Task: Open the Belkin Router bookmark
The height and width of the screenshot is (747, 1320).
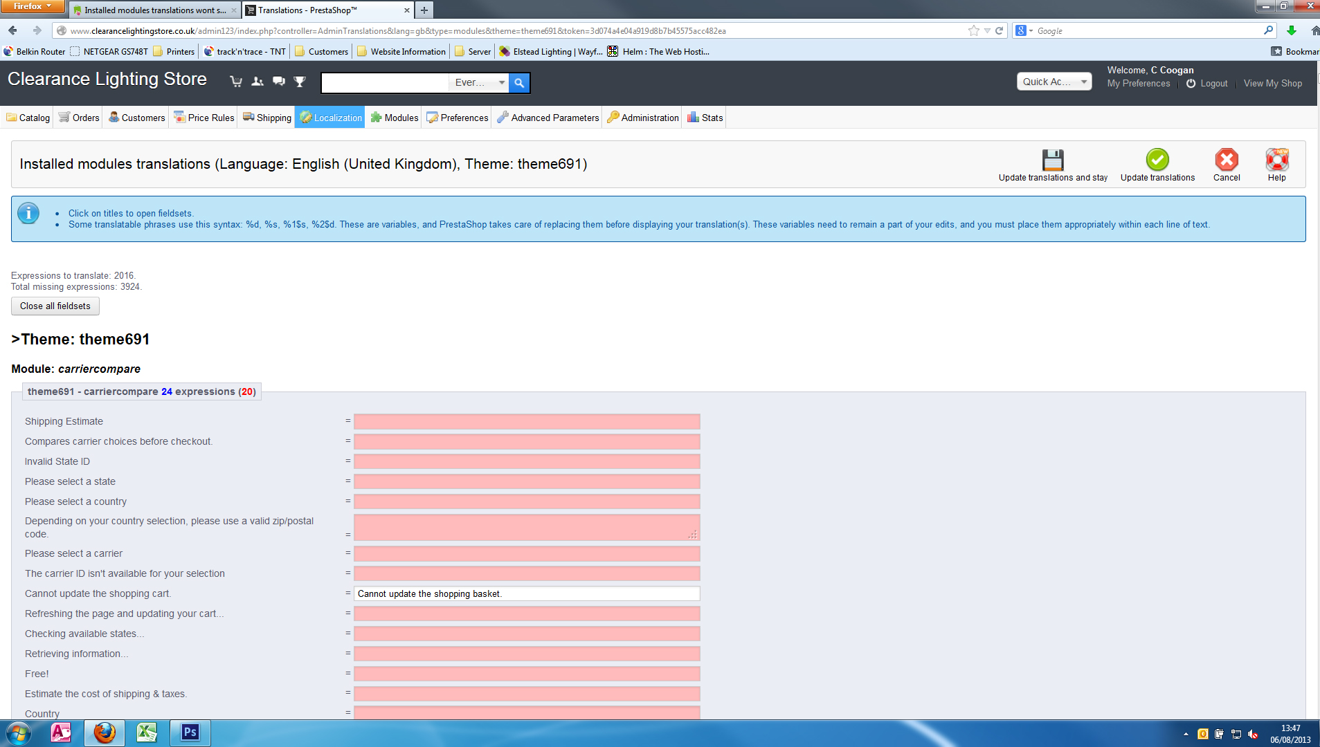Action: (34, 52)
